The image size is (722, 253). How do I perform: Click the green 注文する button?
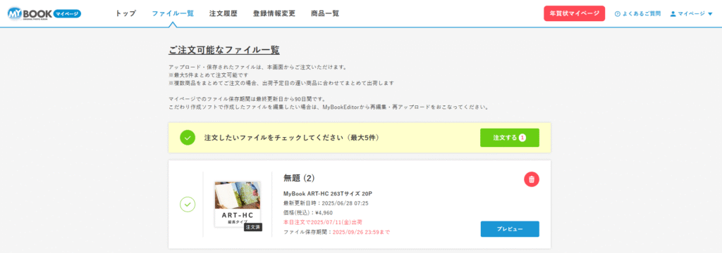pos(509,138)
